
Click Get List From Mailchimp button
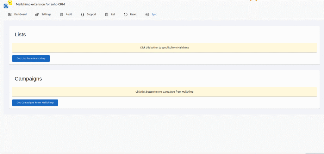[31, 59]
